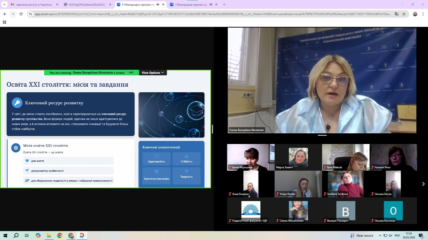
Task: Click the translate page icon in address bar
Action: [x=397, y=14]
